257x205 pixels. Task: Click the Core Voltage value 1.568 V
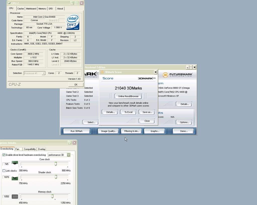click(58, 28)
